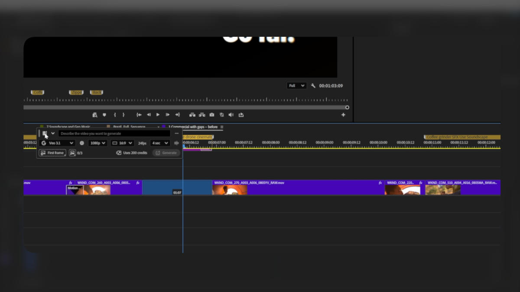Click the 24fps label in generate panel
520x292 pixels.
coord(142,143)
